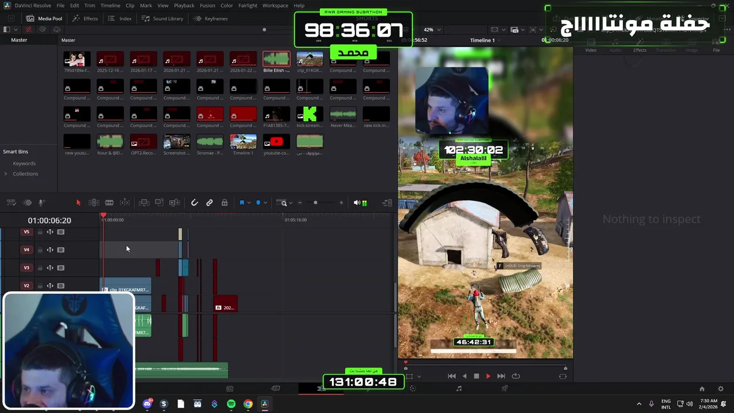The image size is (734, 413).
Task: Open dropdown beside viewer transport left icon
Action: coord(419,376)
